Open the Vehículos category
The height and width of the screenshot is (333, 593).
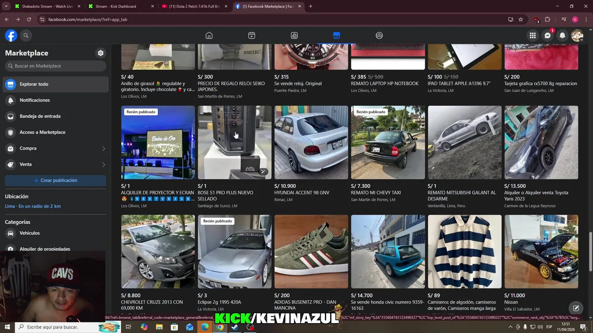pos(56,233)
